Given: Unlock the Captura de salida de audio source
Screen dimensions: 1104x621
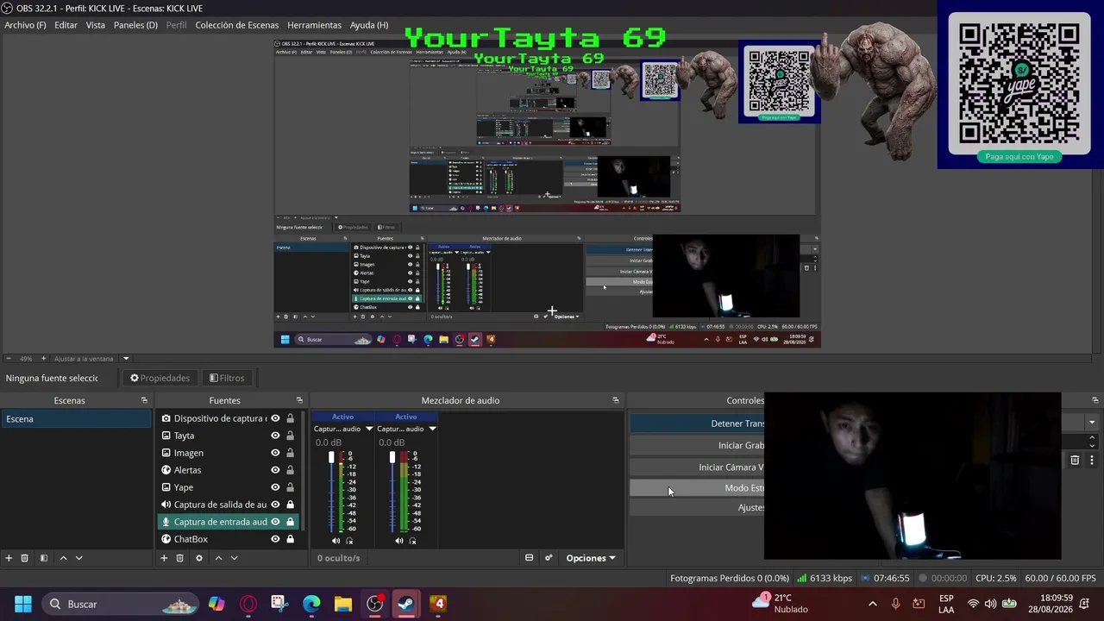Looking at the screenshot, I should pos(290,505).
